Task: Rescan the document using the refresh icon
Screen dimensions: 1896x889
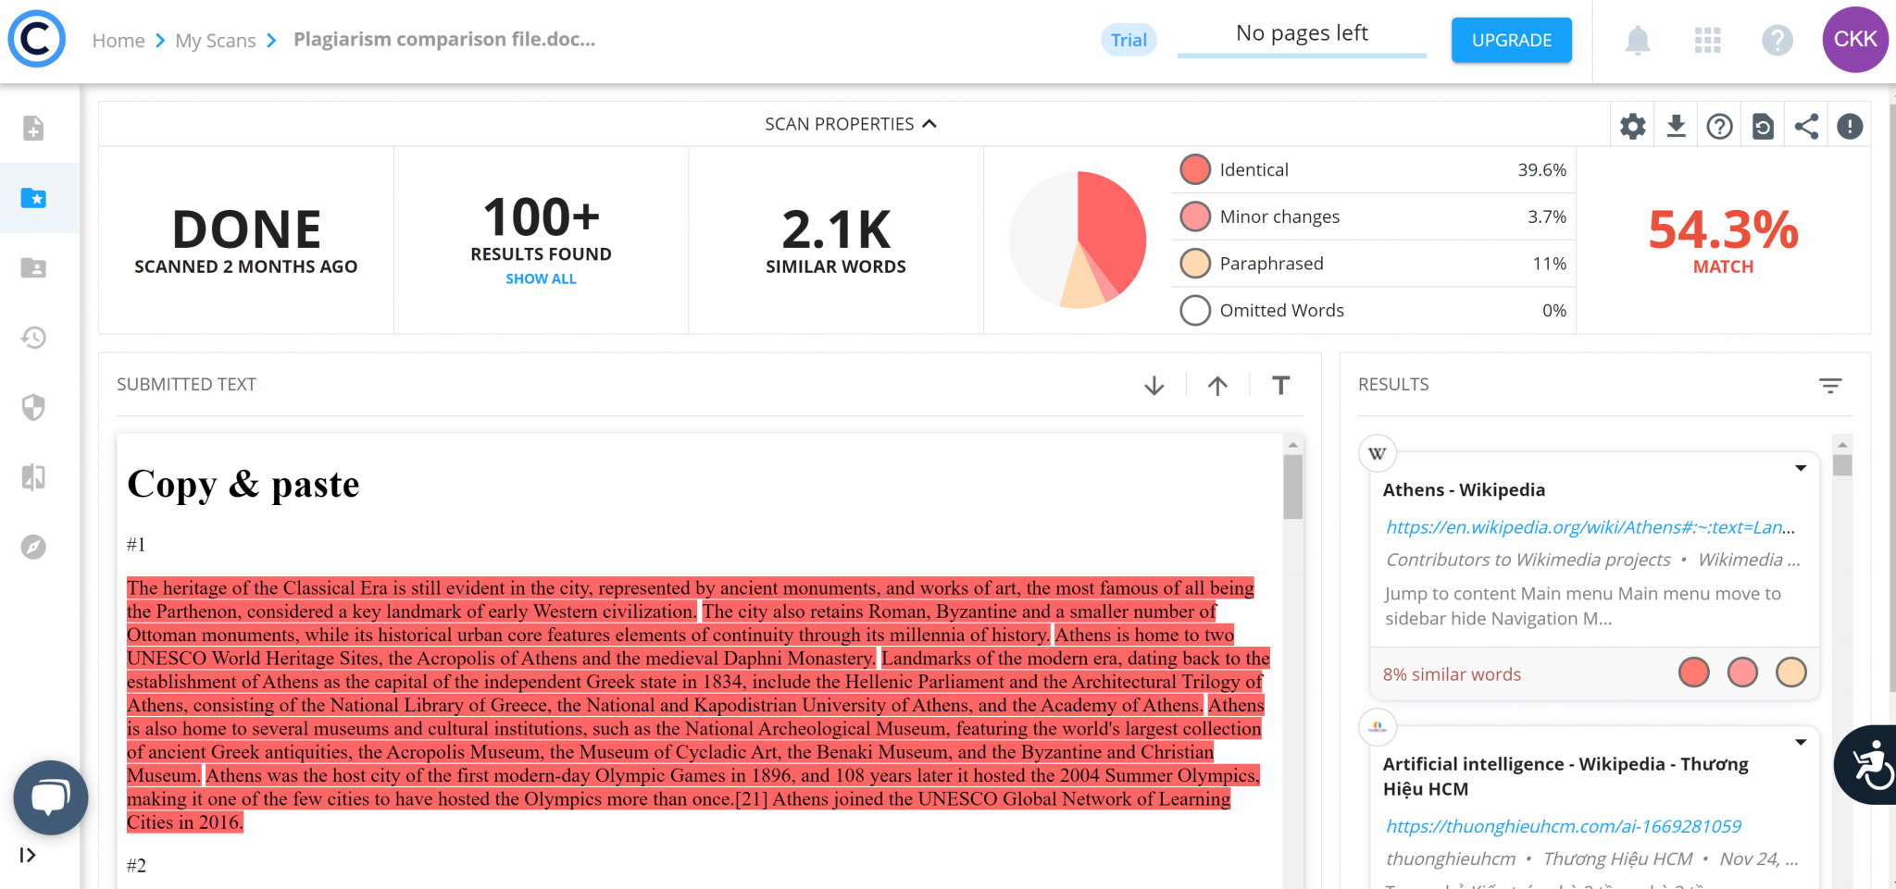Action: (1763, 125)
